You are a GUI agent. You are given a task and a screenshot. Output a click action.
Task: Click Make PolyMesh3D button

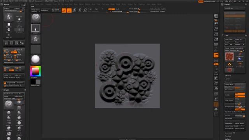click(x=237, y=48)
